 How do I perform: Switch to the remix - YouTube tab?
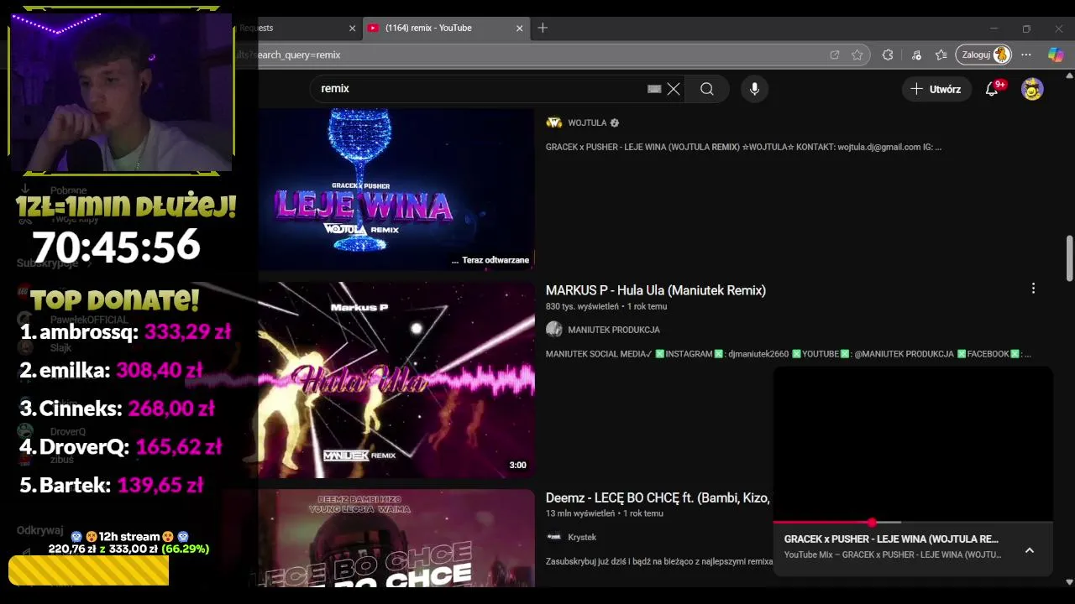pyautogui.click(x=446, y=28)
